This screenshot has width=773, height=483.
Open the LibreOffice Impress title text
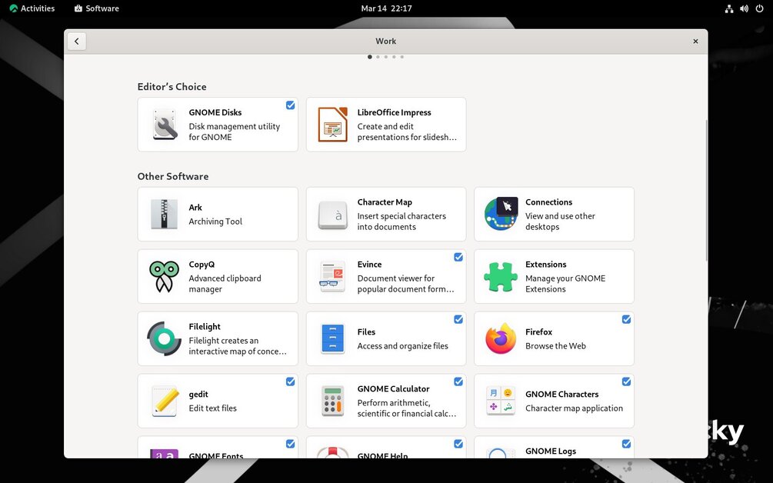pyautogui.click(x=395, y=112)
